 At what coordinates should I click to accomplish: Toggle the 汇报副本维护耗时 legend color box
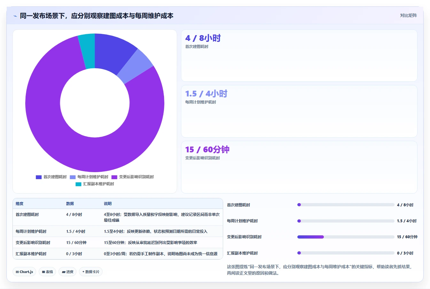78,184
